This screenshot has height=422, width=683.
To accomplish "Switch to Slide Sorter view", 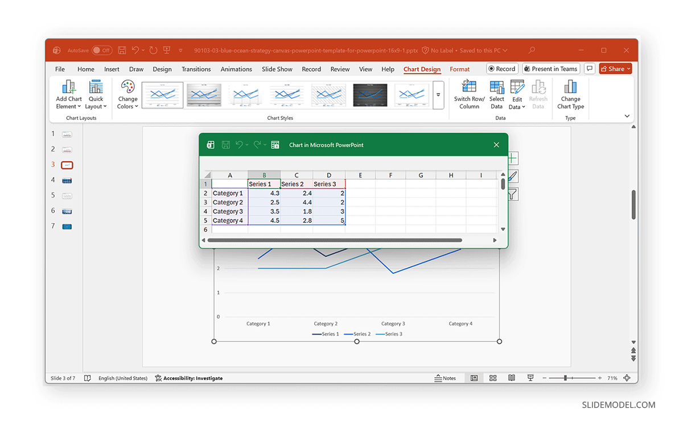I will pyautogui.click(x=492, y=378).
